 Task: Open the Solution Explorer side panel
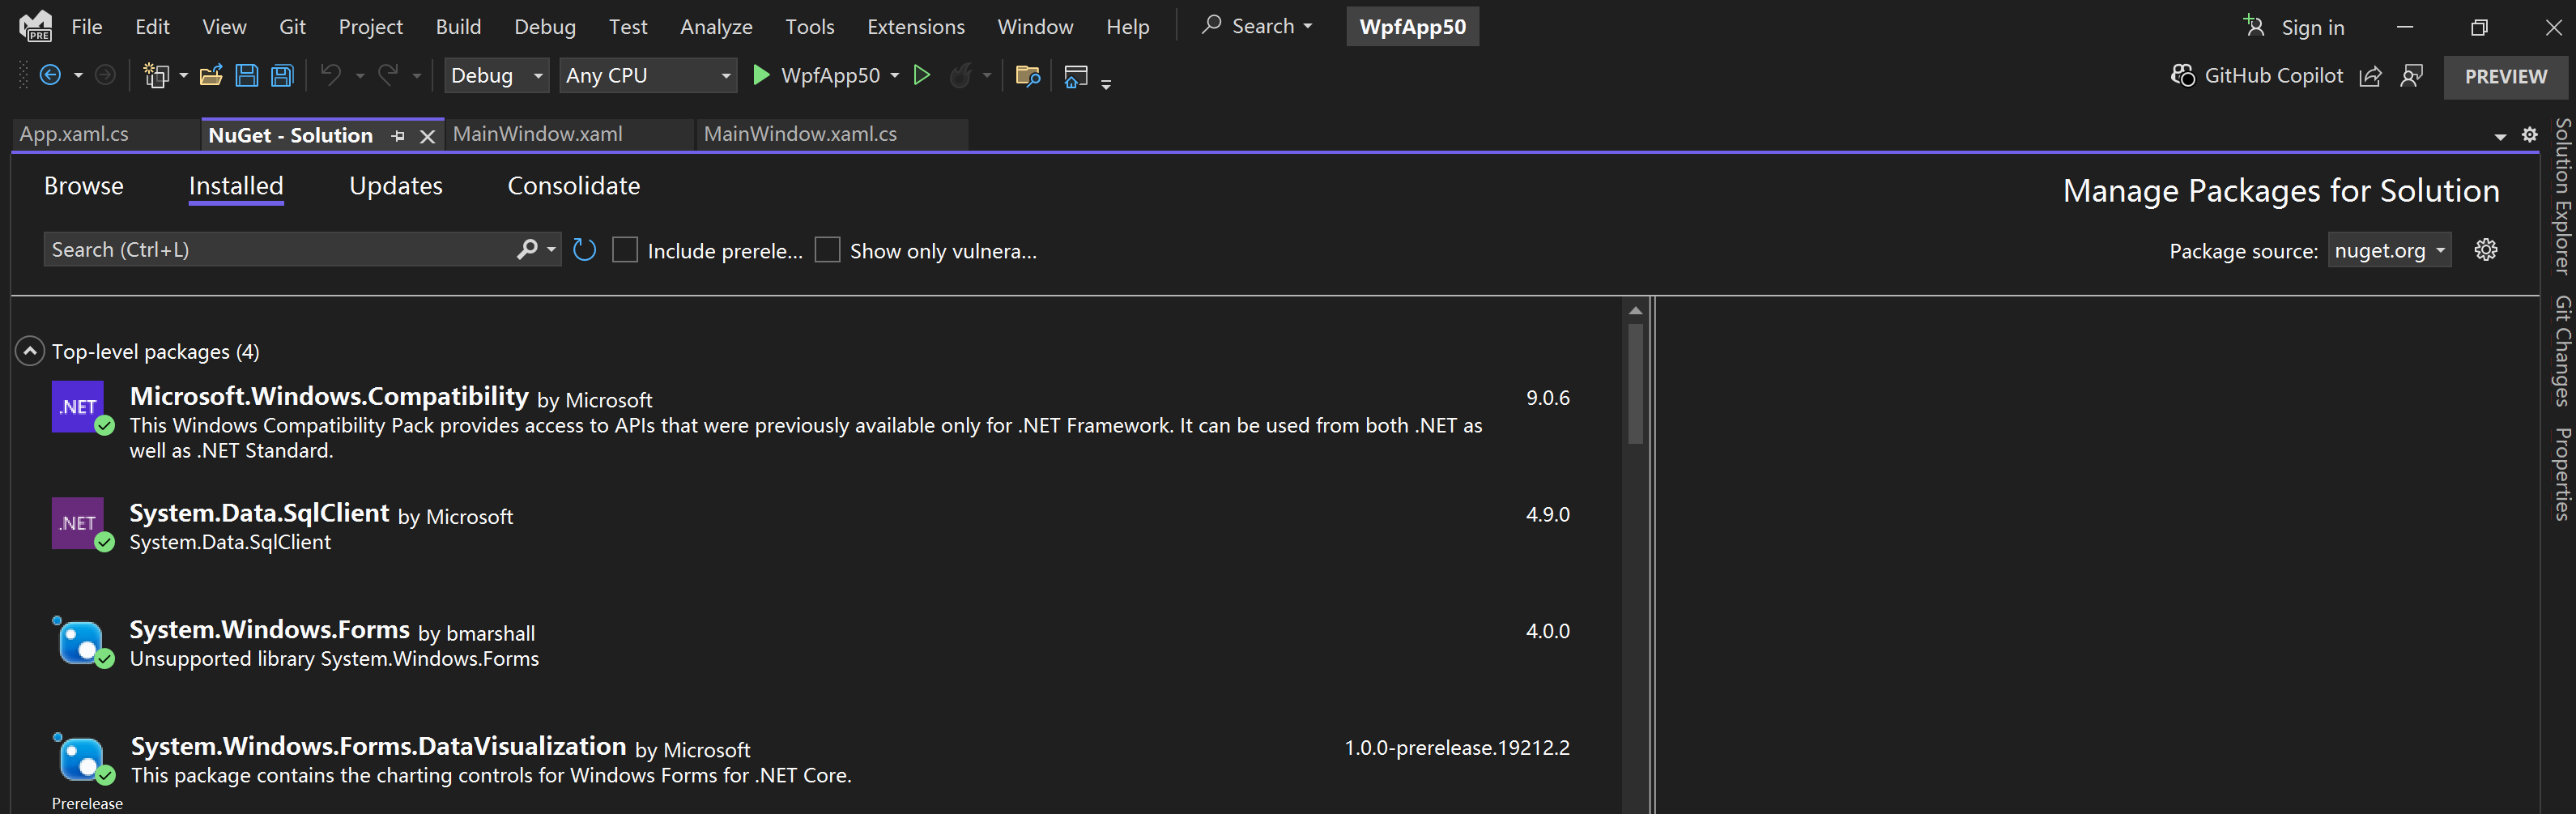click(x=2562, y=196)
